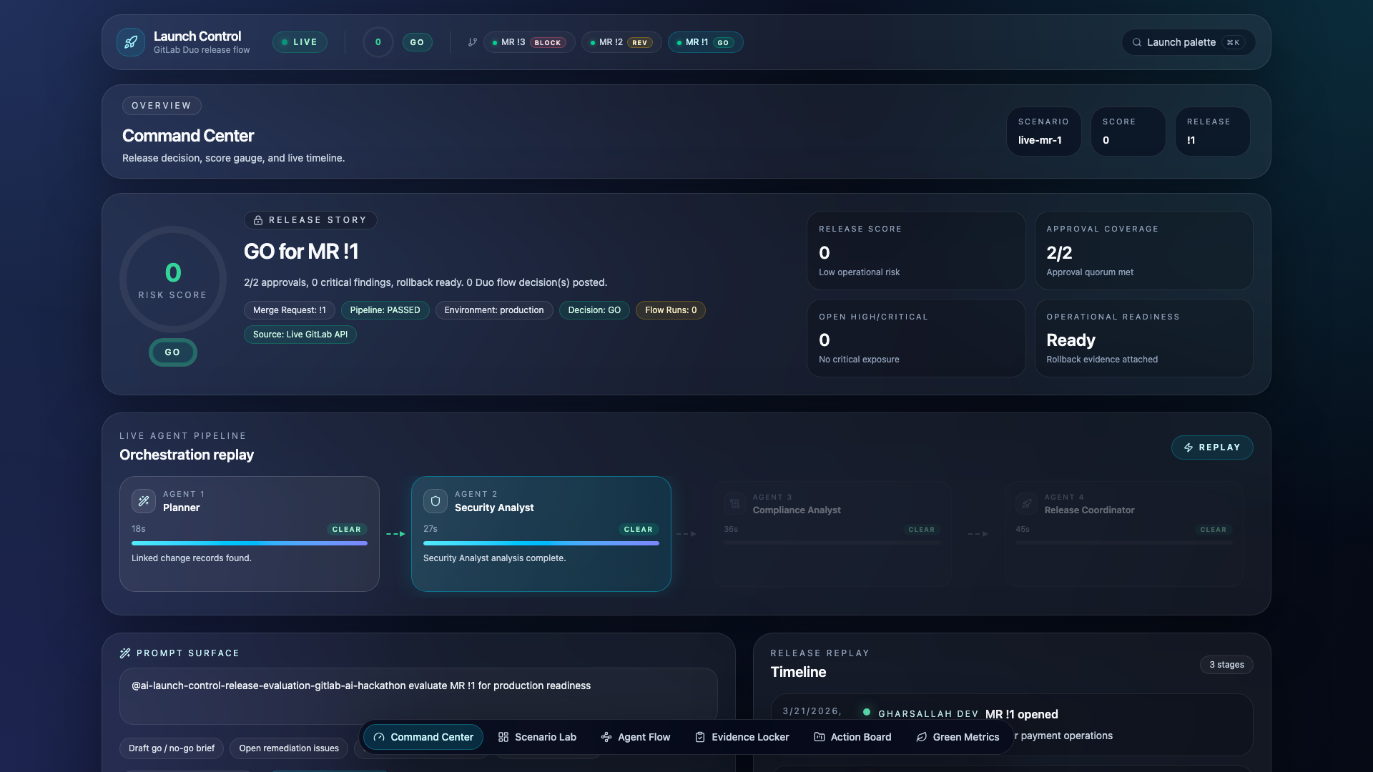Click the Planner agent wand icon

[144, 501]
